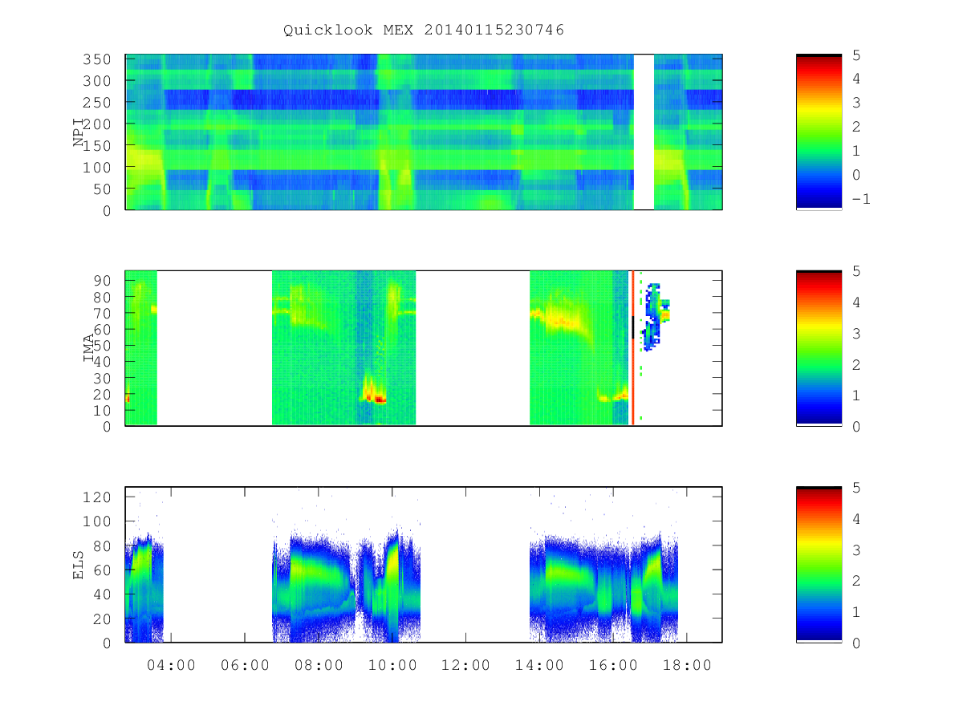This screenshot has height=722, width=963.
Task: Click the 04:00 time axis label
Action: click(x=172, y=665)
